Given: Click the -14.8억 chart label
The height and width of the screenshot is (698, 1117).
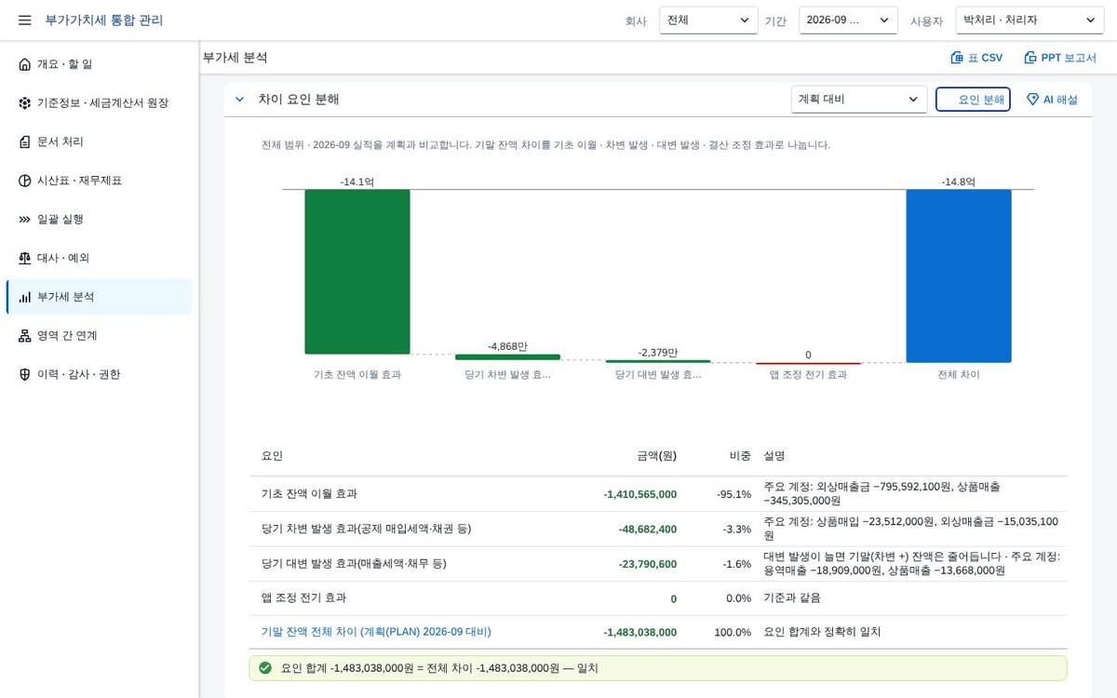Looking at the screenshot, I should (x=958, y=181).
